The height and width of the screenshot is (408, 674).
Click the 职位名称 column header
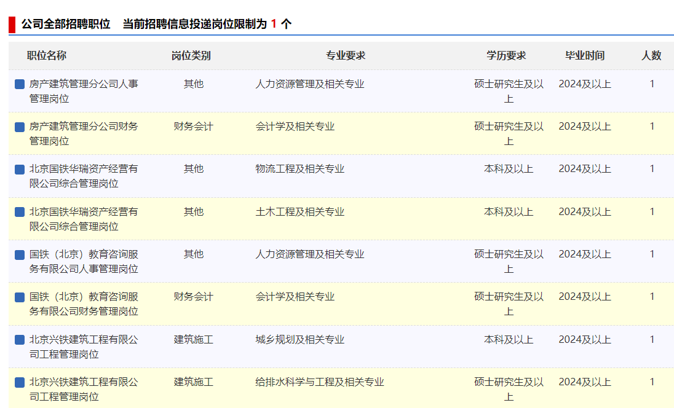(x=46, y=55)
